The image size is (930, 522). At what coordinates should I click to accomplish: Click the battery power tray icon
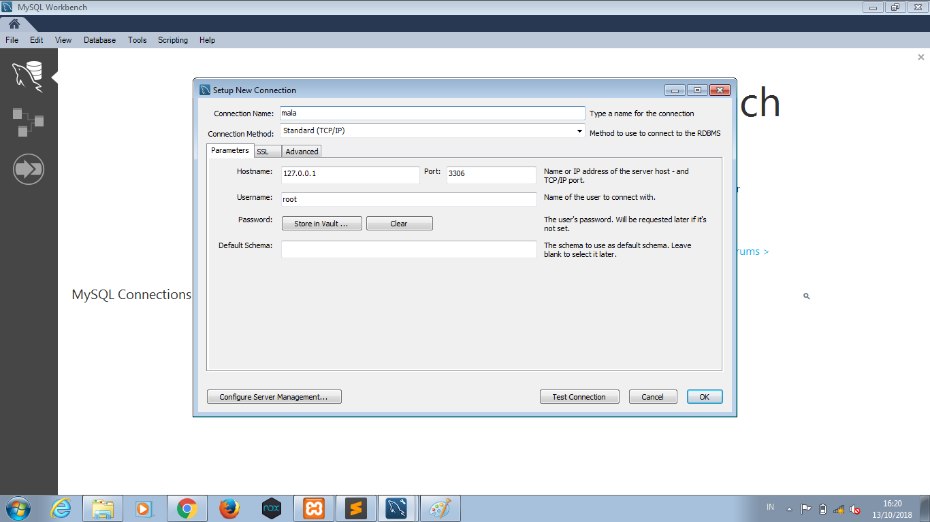822,509
